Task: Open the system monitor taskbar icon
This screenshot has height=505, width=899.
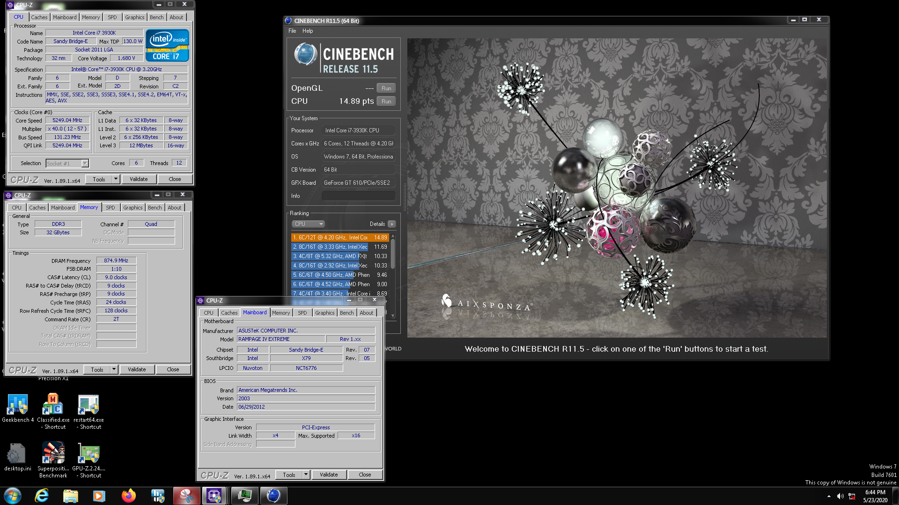Action: [x=244, y=496]
